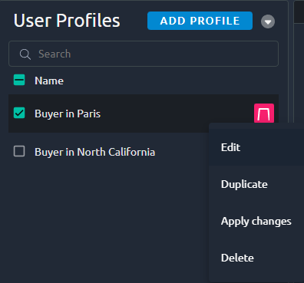Choose Delete from the context menu
The image size is (304, 283).
tap(256, 258)
